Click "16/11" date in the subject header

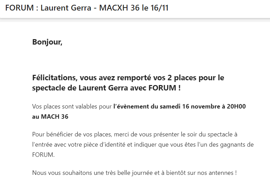tap(160, 8)
